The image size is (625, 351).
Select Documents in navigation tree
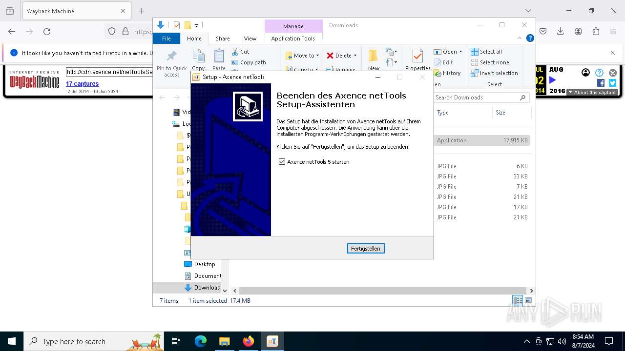click(x=203, y=276)
